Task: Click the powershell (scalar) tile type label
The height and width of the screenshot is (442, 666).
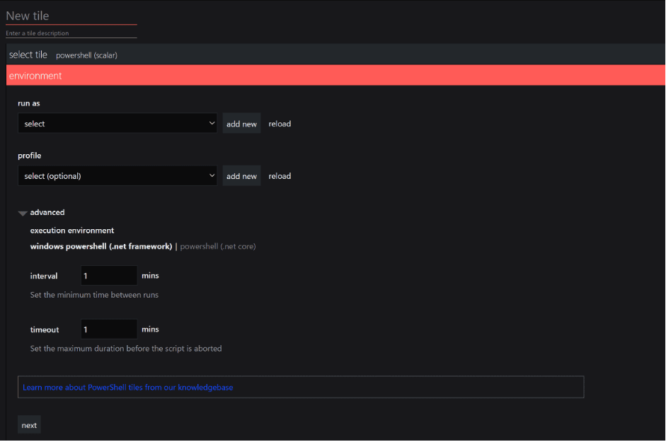Action: click(86, 55)
